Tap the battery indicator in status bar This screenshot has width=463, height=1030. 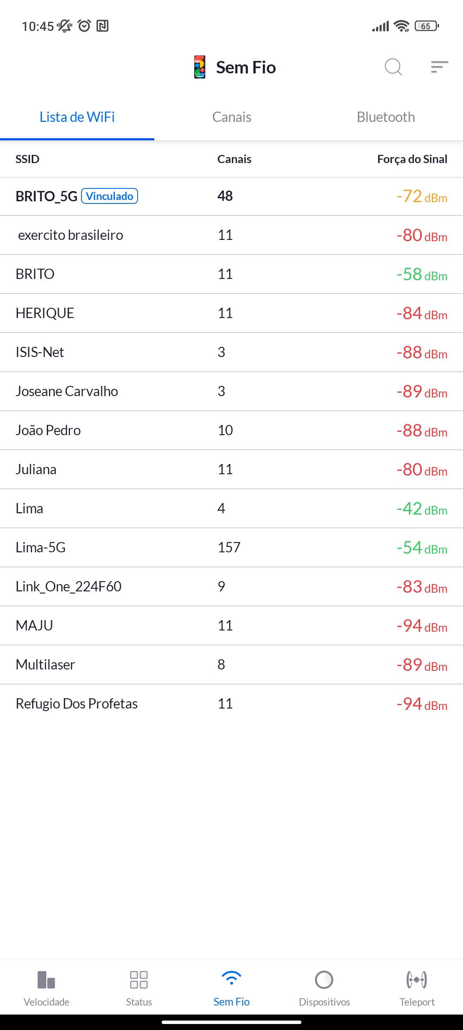click(x=427, y=26)
